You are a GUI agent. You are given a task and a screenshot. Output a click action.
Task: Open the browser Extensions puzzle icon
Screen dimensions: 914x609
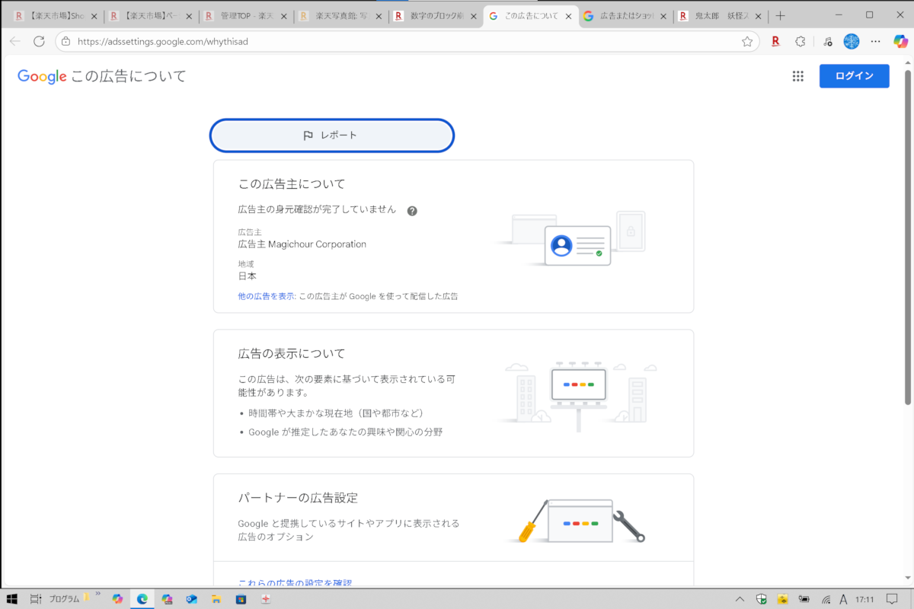(800, 42)
